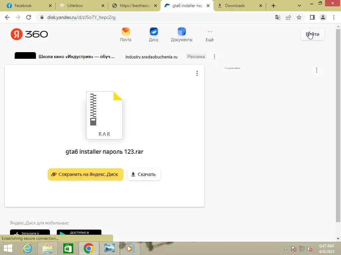
Task: Reload the current page
Action: pyautogui.click(x=29, y=17)
